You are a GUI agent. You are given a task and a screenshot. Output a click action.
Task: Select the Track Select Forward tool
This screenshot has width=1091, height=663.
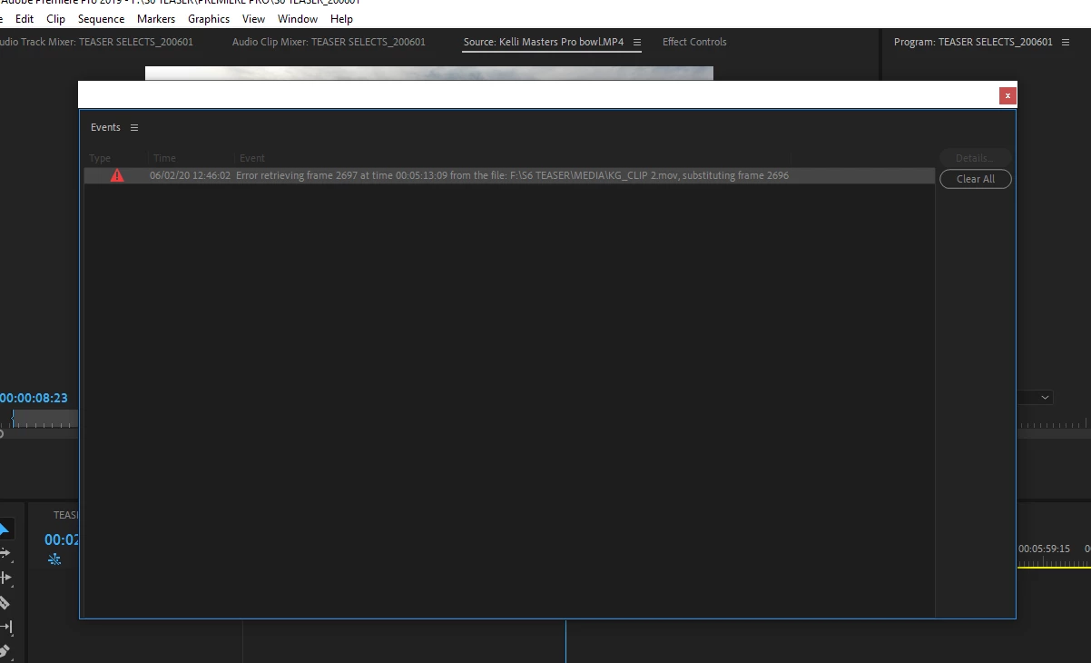pyautogui.click(x=5, y=553)
